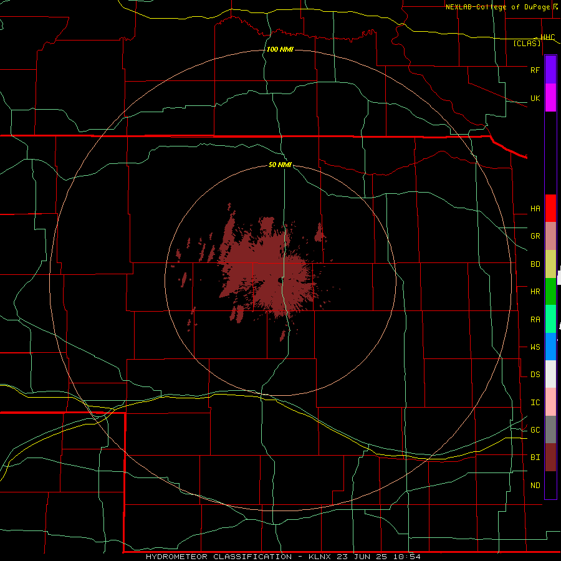
Task: Click the 'HA' legend label
Action: click(535, 209)
